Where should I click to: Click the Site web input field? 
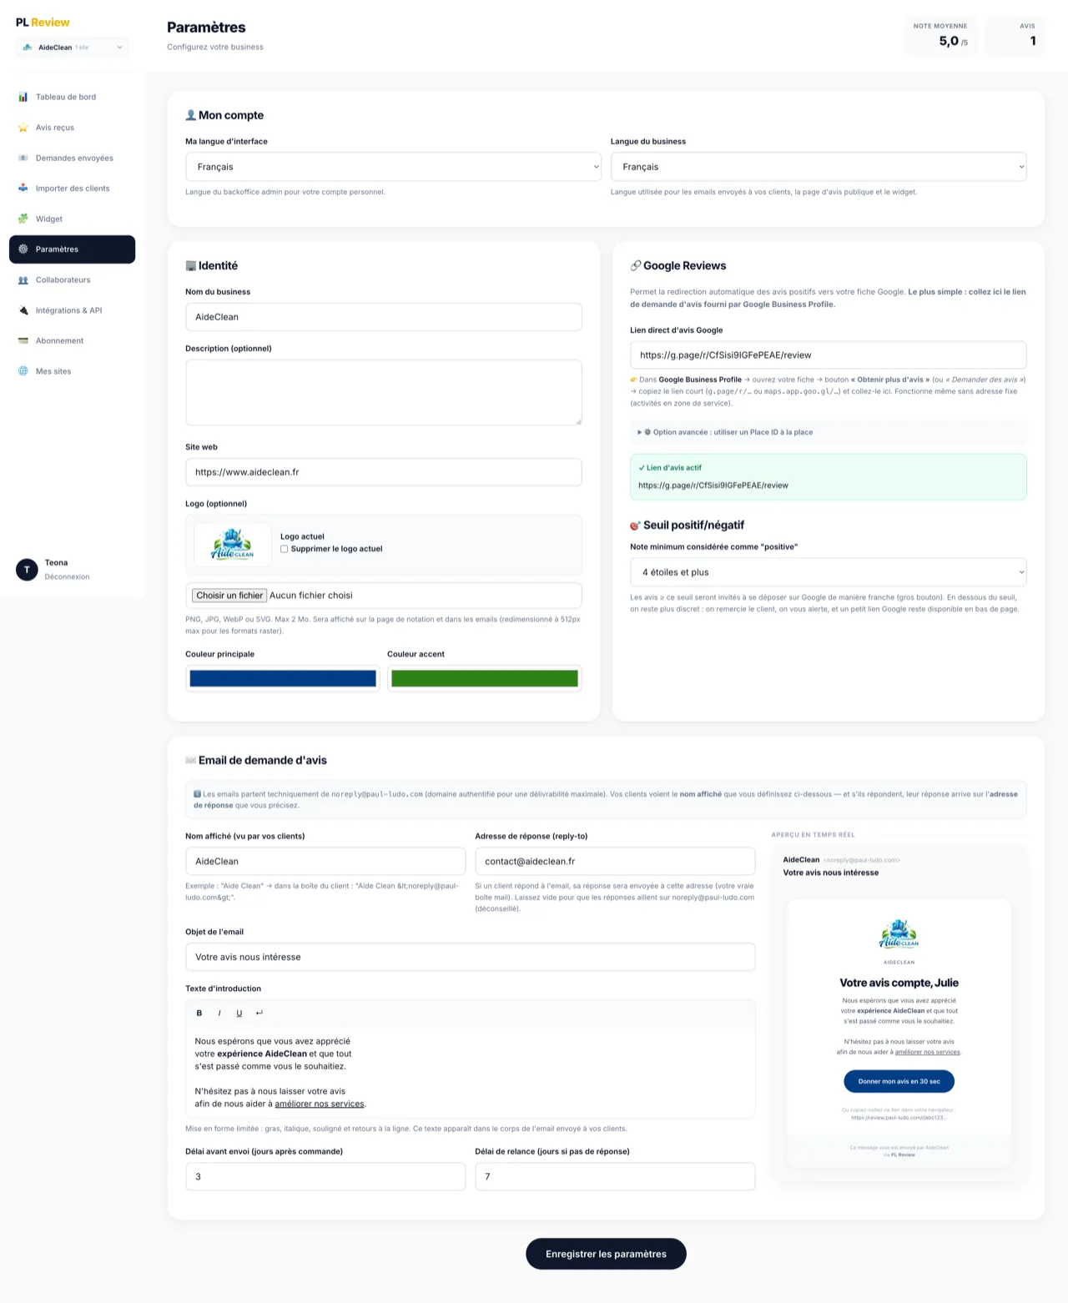point(384,472)
